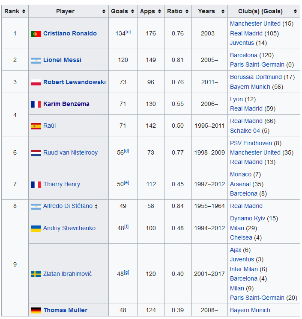Screen dimensions: 302x319
Task: Click France flag next to Thierry Henry
Action: pyautogui.click(x=36, y=184)
